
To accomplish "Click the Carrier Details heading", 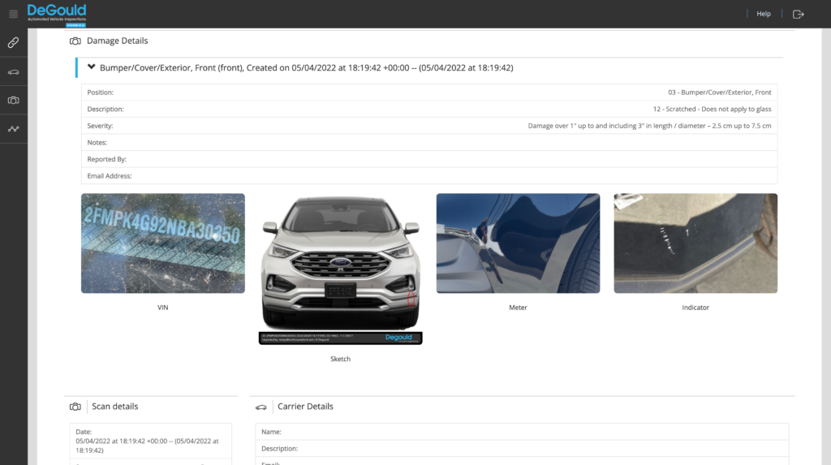I will pyautogui.click(x=305, y=406).
